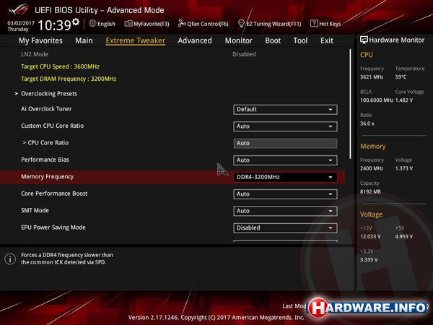Click the Version 2.17.1246 copyright text

click(x=216, y=318)
